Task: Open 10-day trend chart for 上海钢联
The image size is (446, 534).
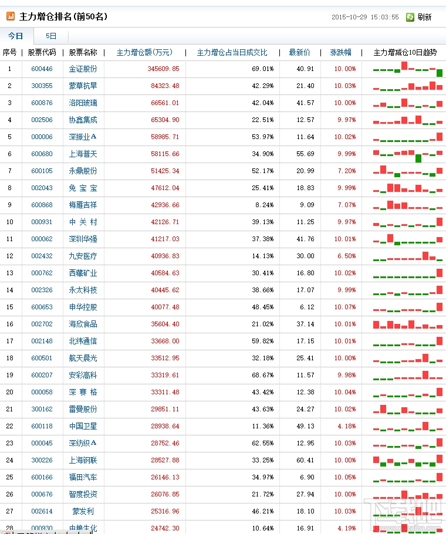Action: [407, 461]
